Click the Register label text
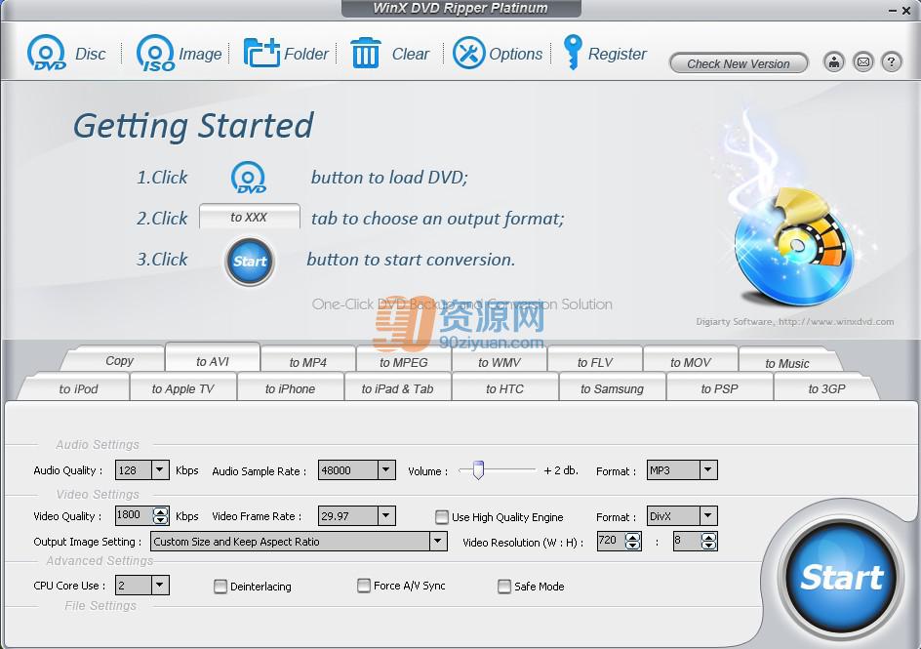Viewport: 921px width, 649px height. tap(618, 54)
